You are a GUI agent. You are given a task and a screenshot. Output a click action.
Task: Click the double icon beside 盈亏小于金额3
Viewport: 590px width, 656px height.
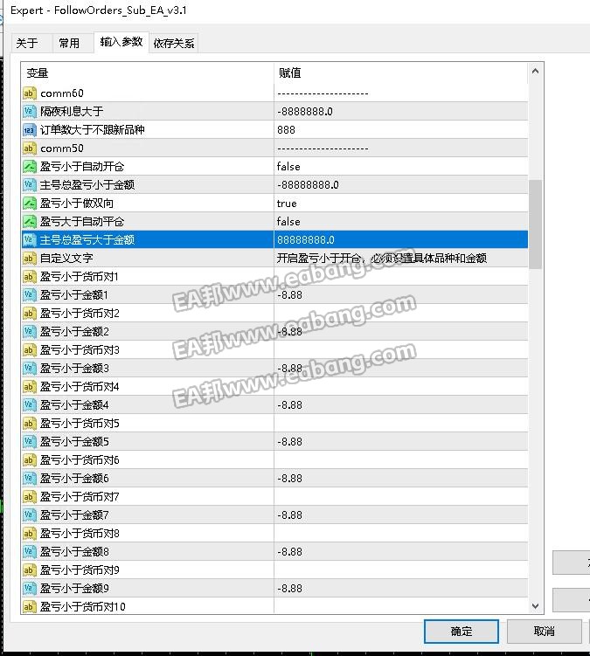(30, 369)
